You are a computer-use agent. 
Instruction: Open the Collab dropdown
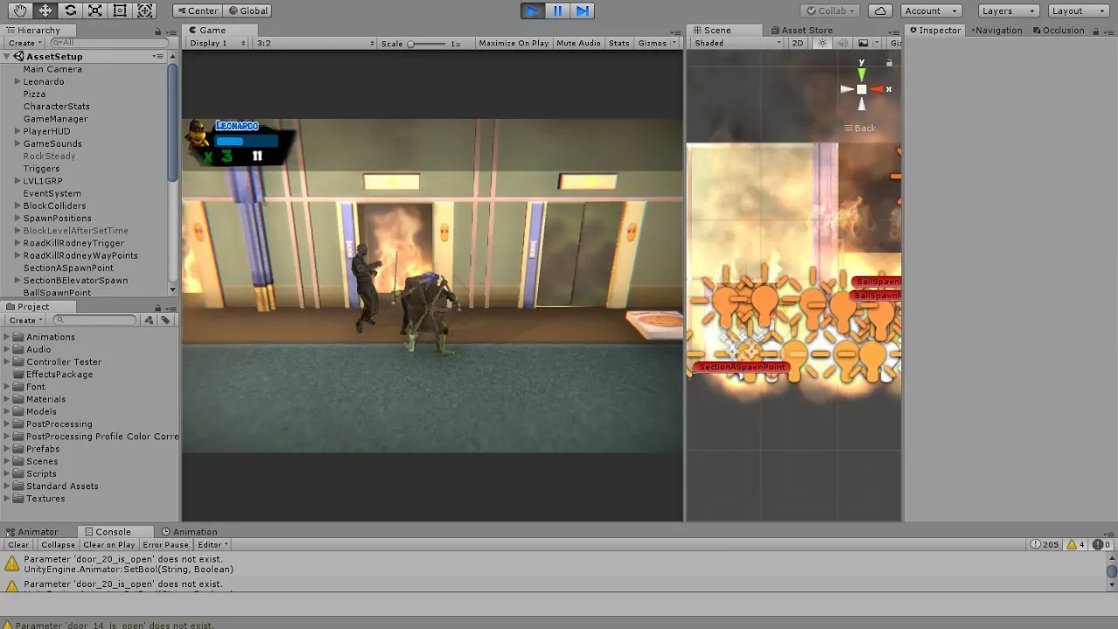coord(830,10)
